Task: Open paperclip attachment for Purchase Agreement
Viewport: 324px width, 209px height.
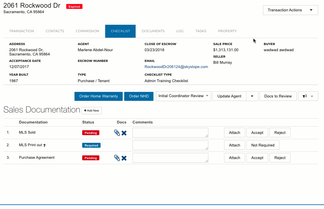Action: 117,158
